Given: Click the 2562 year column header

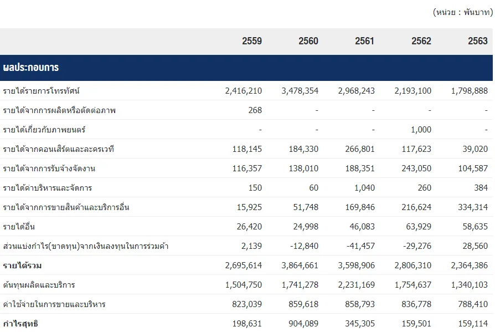Looking at the screenshot, I should click(421, 41).
